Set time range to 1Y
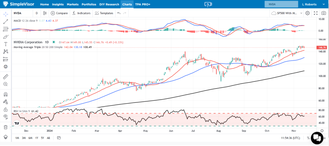The height and width of the screenshot is (146, 329). click(x=37, y=138)
